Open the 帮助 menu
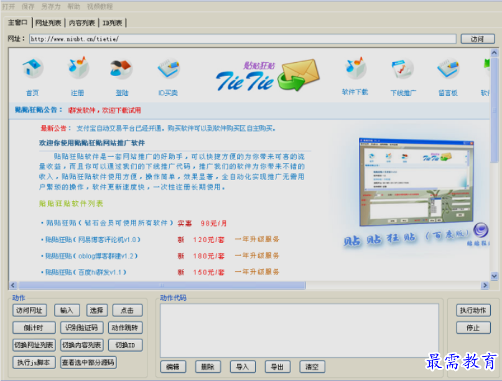This screenshot has width=502, height=381. (73, 6)
